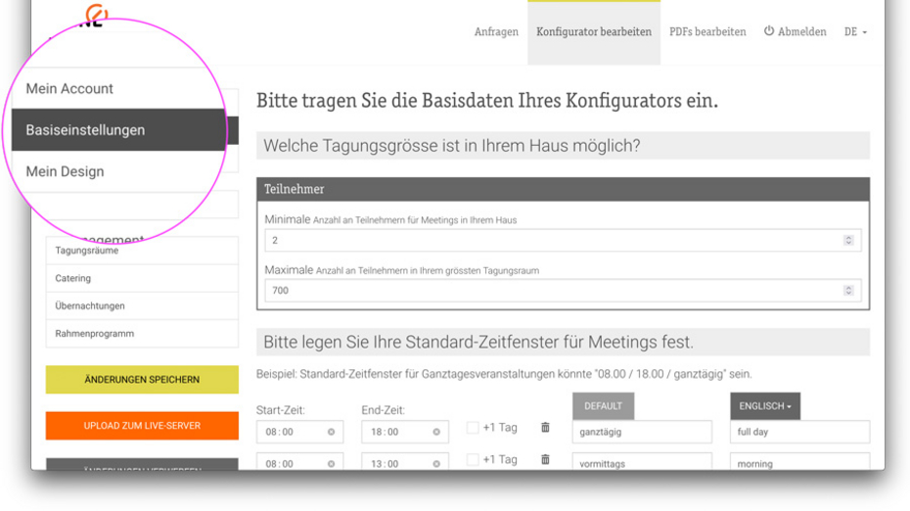Adjust minimum participants stepper arrows
The height and width of the screenshot is (511, 910).
coord(848,240)
